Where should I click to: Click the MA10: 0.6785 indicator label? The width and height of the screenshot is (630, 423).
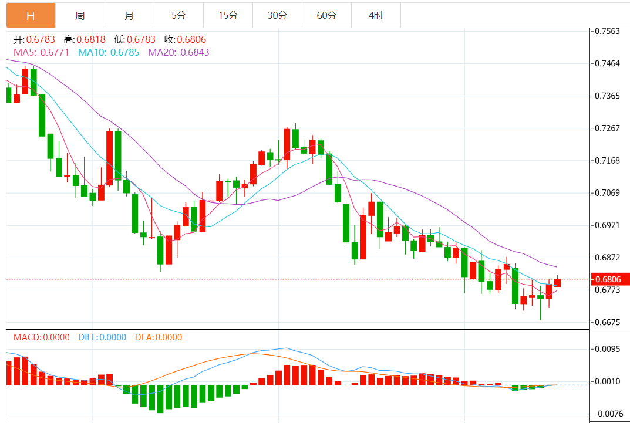pos(109,52)
